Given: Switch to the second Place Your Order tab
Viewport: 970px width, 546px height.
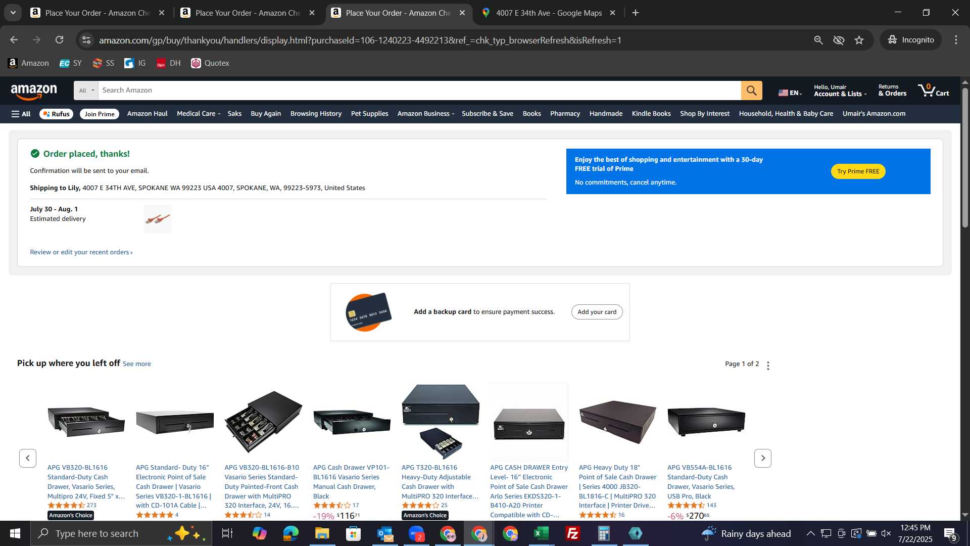Looking at the screenshot, I should 248,13.
